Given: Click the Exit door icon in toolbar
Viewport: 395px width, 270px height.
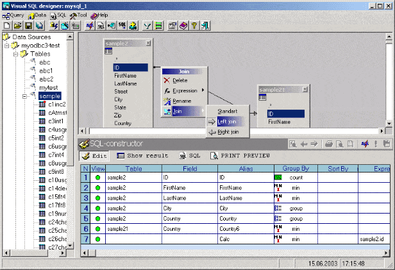Looking at the screenshot, I should 205,26.
